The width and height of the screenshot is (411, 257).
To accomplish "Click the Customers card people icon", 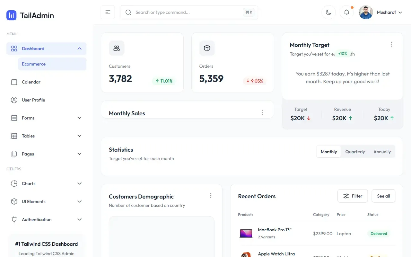I will coord(117,48).
